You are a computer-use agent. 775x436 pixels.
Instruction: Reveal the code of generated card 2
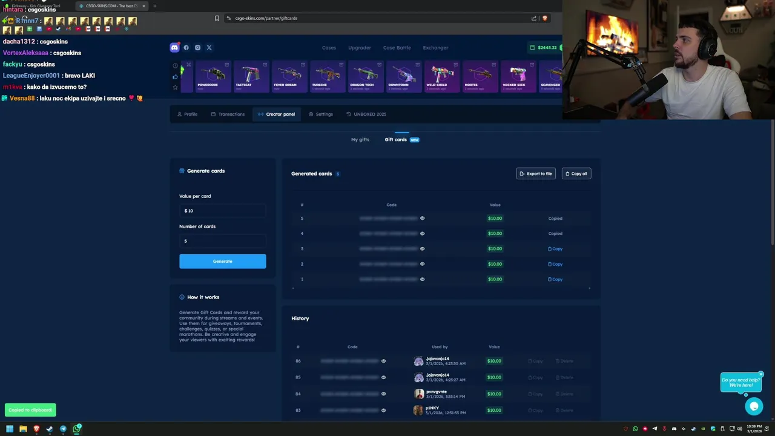click(x=422, y=264)
